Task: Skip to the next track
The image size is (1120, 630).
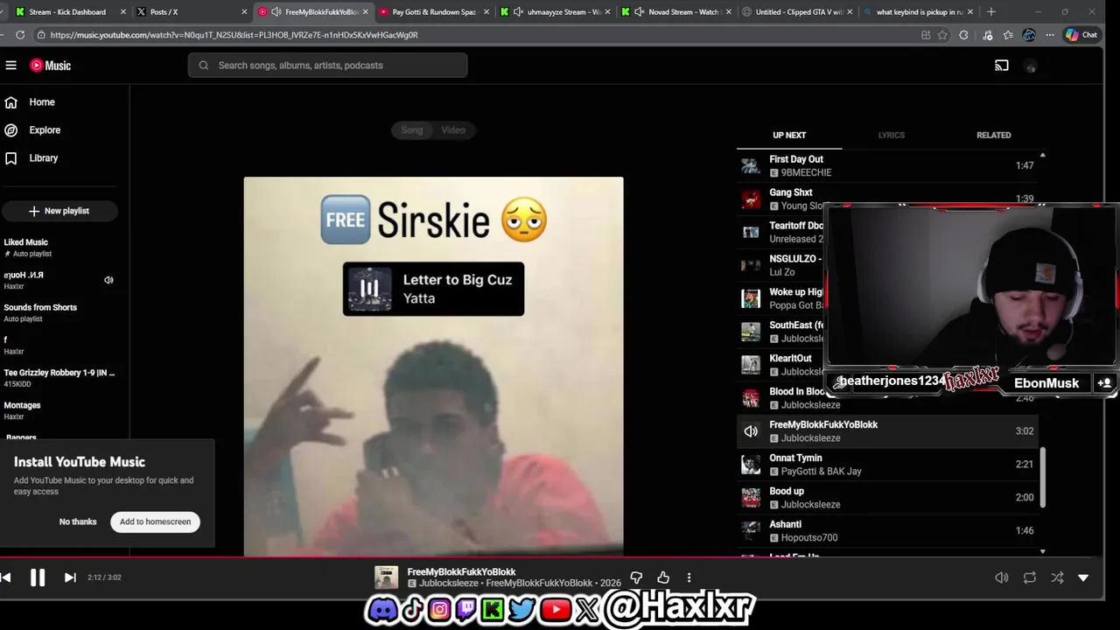Action: pos(70,577)
